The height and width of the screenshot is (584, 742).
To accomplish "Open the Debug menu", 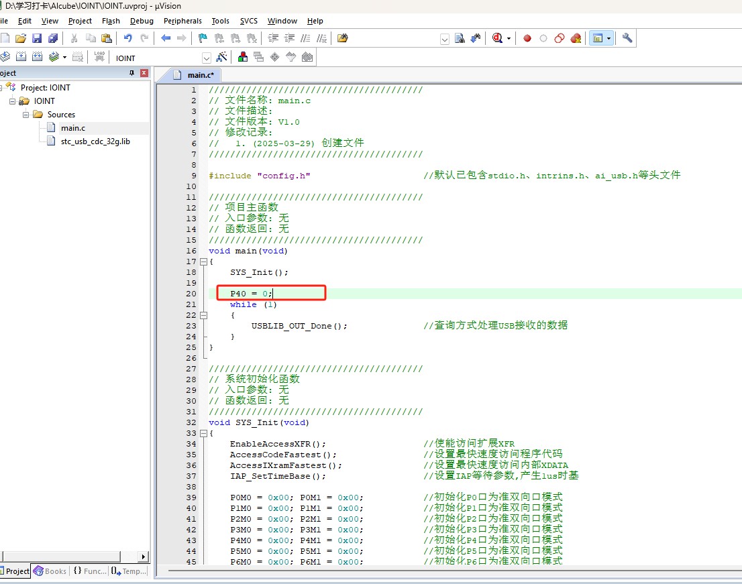I will pos(142,21).
